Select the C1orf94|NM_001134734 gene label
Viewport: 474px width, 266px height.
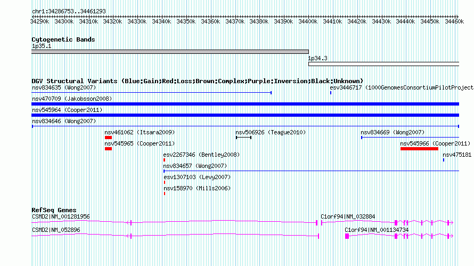[x=377, y=230]
